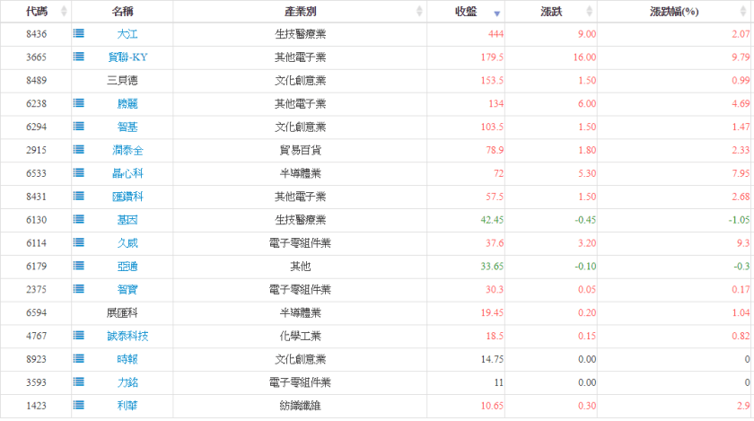The height and width of the screenshot is (421, 754).
Task: Click the list icon beside 大江
Action: [x=79, y=34]
